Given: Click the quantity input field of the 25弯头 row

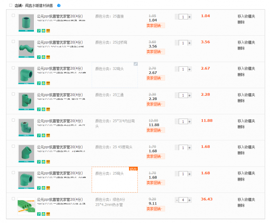Looking at the screenshot, I should (x=183, y=174).
